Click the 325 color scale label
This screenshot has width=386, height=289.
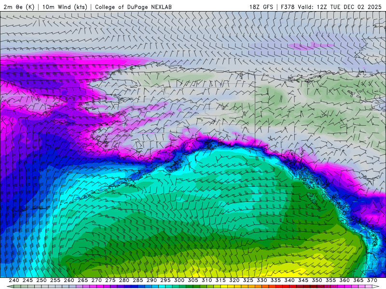click(248, 280)
